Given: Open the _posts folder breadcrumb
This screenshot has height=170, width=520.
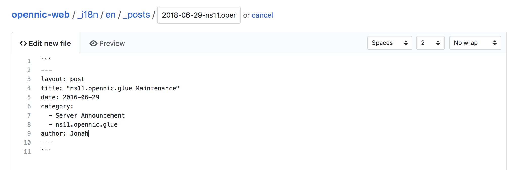Looking at the screenshot, I should [136, 15].
